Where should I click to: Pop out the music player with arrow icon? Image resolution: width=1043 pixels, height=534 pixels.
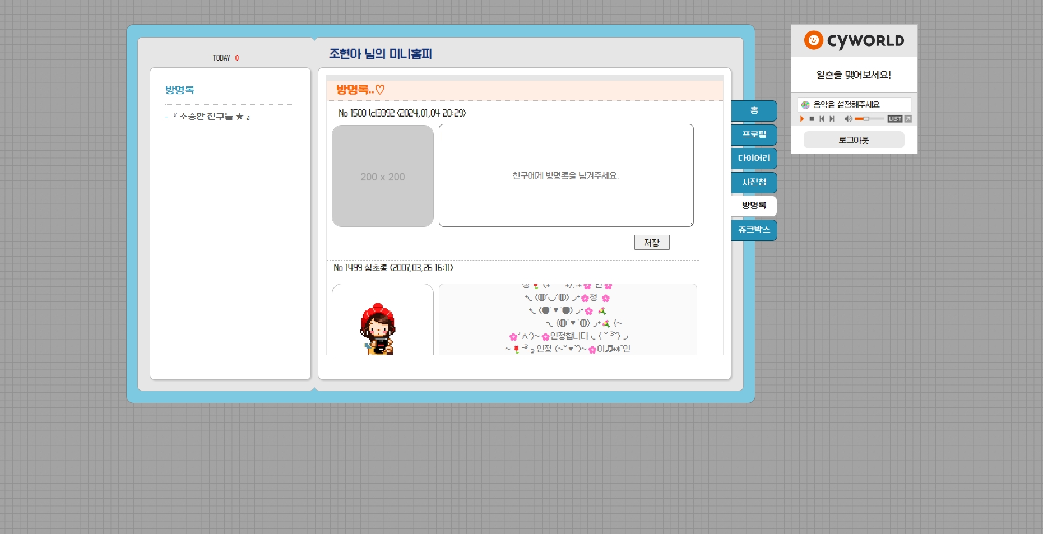908,119
